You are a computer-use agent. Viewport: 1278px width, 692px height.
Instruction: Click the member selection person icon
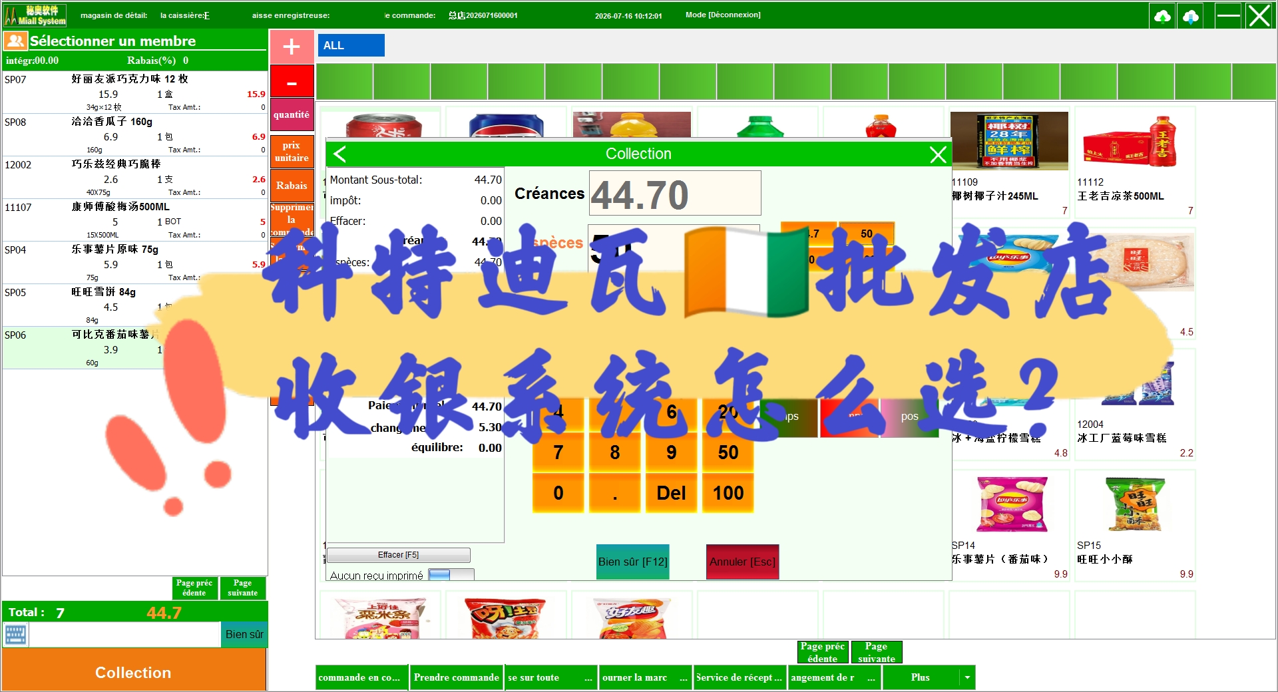click(x=15, y=41)
